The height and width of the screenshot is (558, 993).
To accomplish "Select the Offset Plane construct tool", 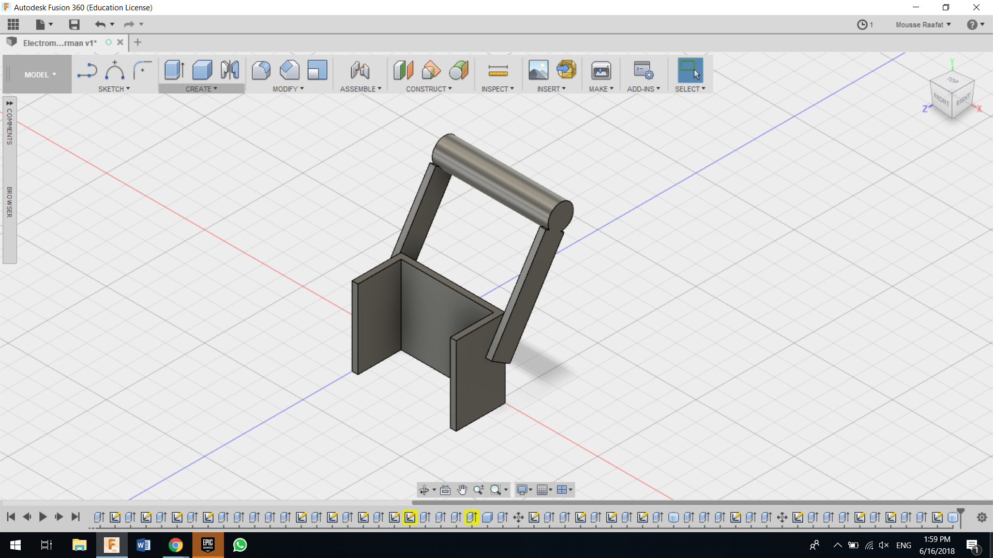I will 403,70.
